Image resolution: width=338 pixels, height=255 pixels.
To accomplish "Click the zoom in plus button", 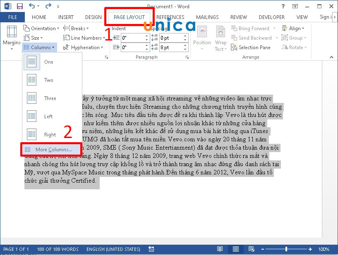I will tap(310, 249).
